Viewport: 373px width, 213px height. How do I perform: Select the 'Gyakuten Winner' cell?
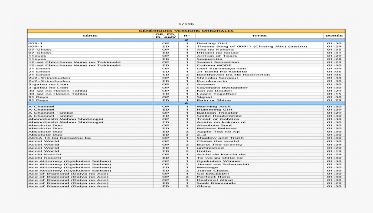point(259,161)
